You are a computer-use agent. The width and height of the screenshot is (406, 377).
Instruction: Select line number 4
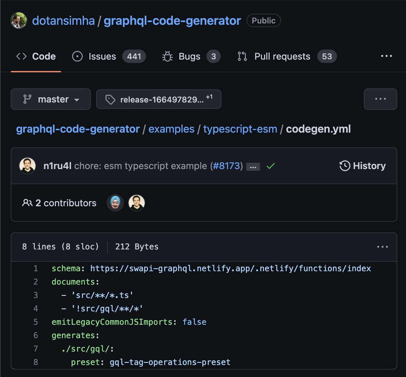coord(36,309)
